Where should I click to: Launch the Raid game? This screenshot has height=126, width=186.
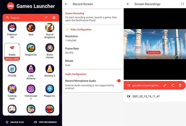(x=31, y=28)
